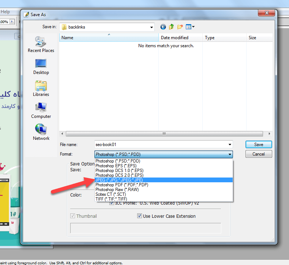This screenshot has width=289, height=265.
Task: Open Libraries from the sidebar
Action: pos(41,88)
